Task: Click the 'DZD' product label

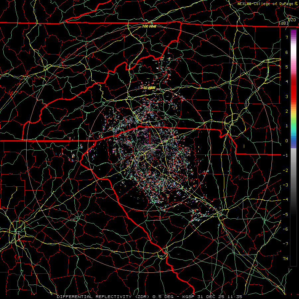Action: coord(292,20)
